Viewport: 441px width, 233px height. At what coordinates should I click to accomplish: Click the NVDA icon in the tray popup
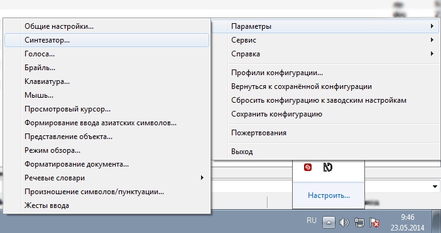(x=327, y=167)
